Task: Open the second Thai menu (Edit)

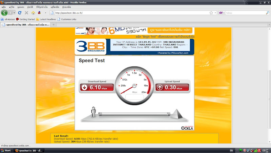Action: 12,7
